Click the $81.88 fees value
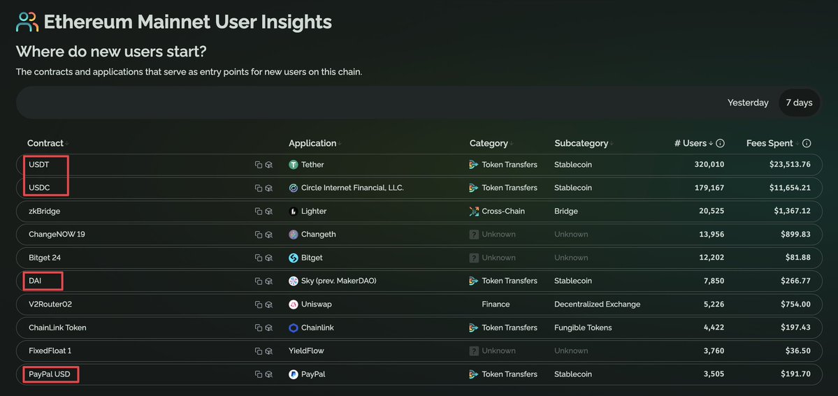 coord(798,258)
